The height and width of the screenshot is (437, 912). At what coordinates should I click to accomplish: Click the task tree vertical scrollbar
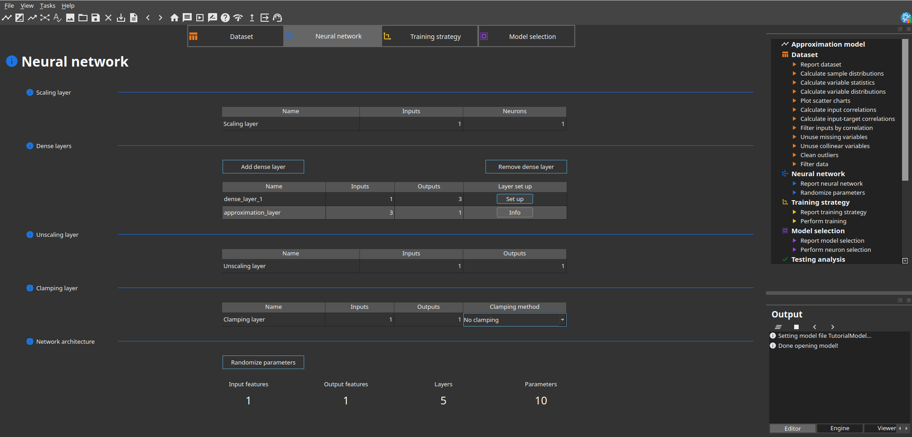coord(905,110)
